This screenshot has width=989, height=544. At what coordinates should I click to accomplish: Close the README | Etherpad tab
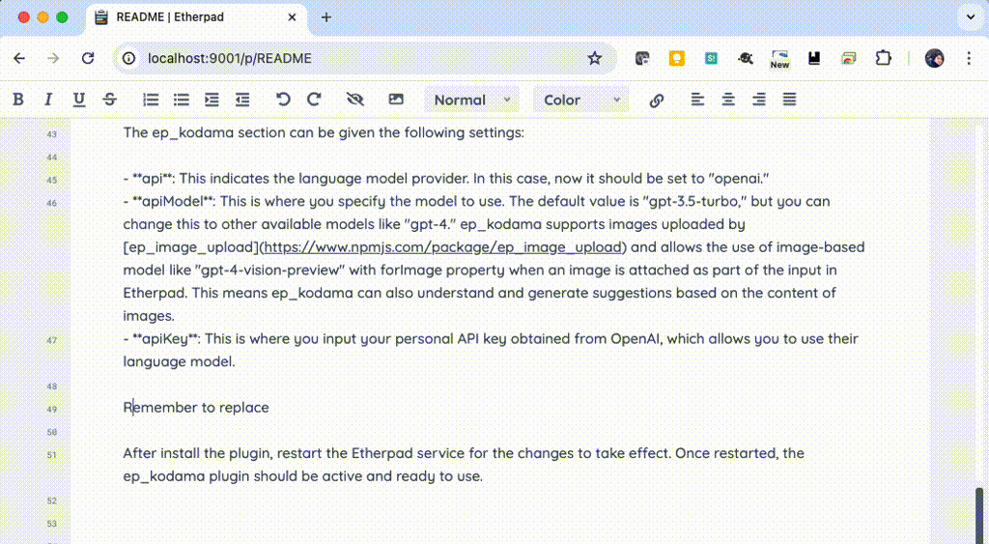point(292,17)
